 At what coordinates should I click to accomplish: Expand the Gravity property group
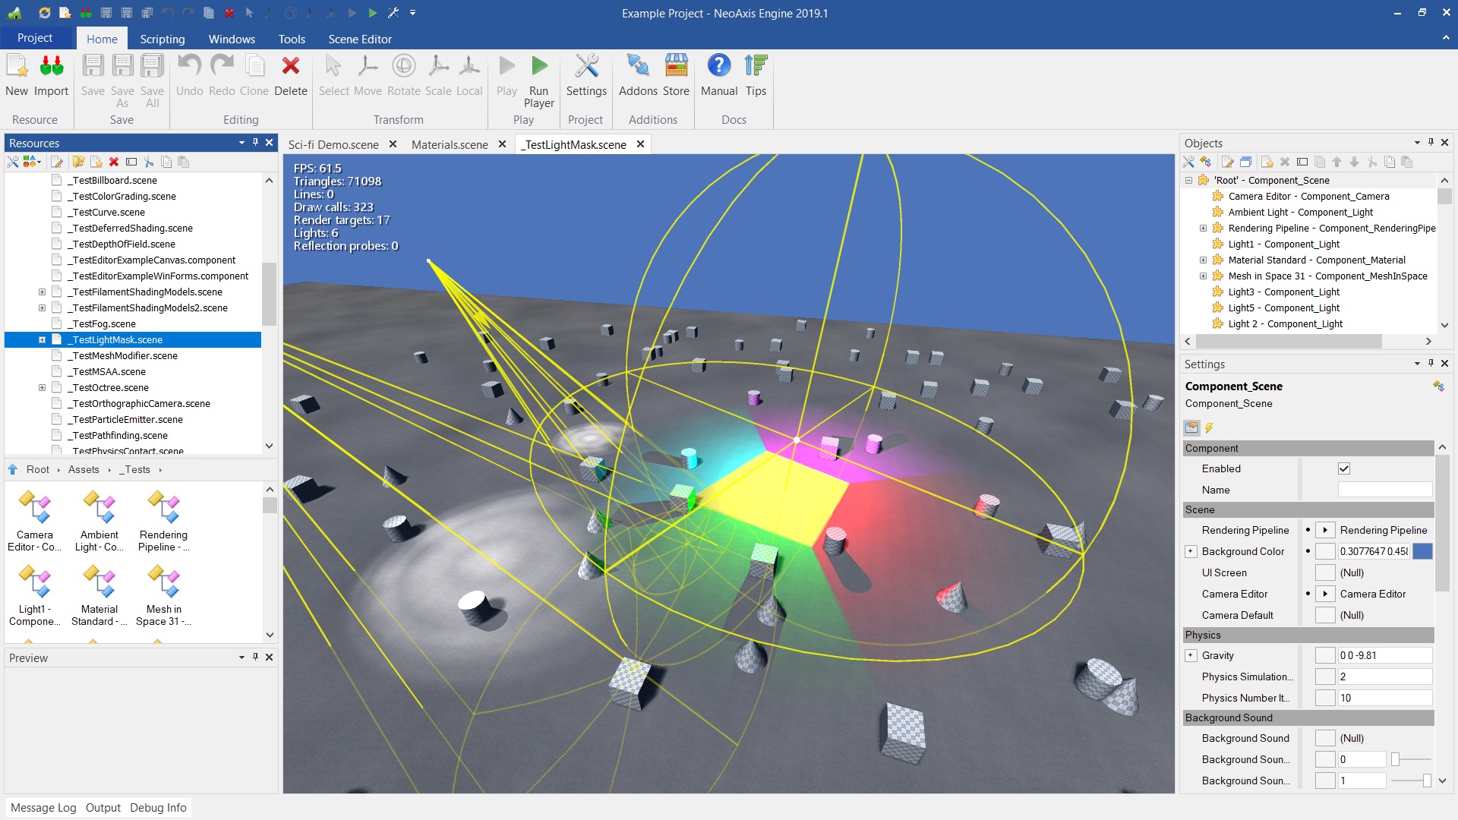click(x=1190, y=654)
